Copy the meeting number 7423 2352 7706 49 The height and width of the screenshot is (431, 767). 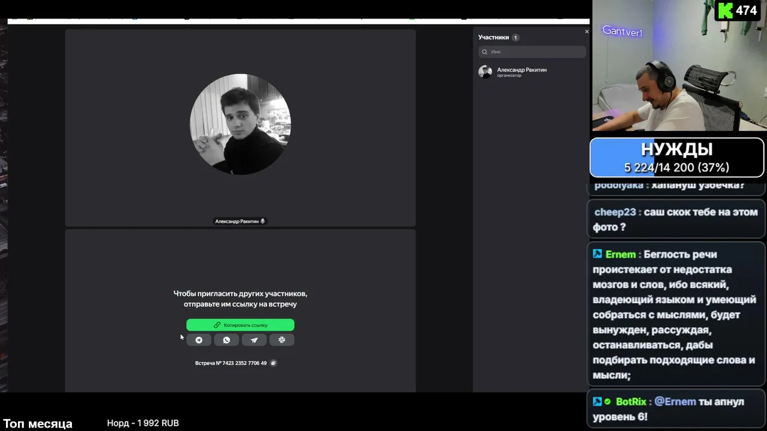point(273,363)
